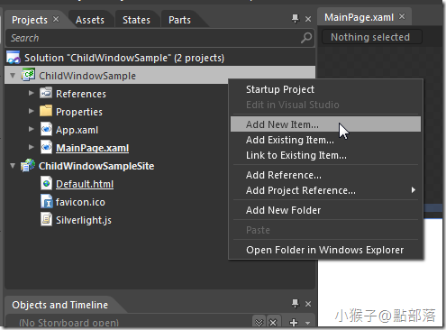This screenshot has height=330, width=446.
Task: Click the Projects search input field
Action: coord(159,38)
